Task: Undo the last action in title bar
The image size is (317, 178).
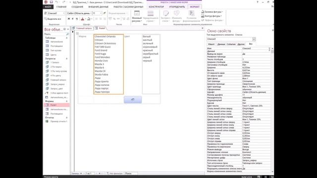Action: 57,2
